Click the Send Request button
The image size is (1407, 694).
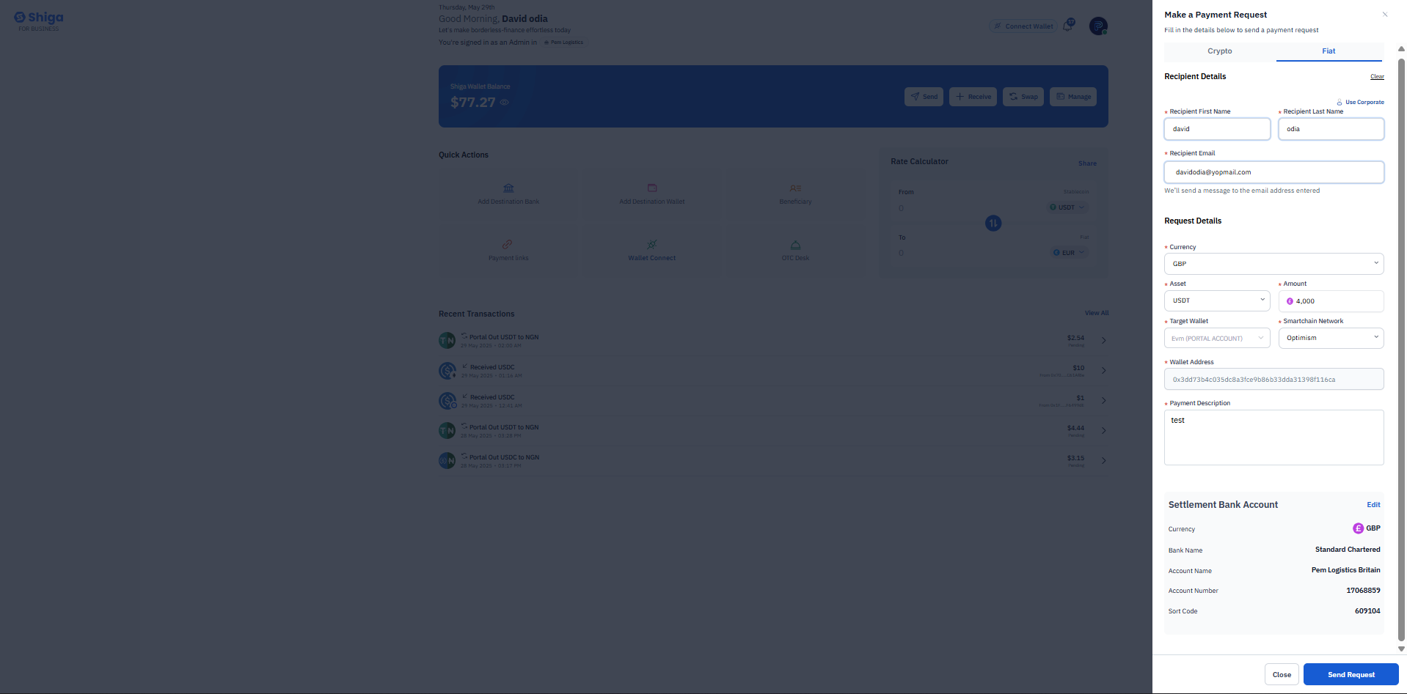(1351, 675)
